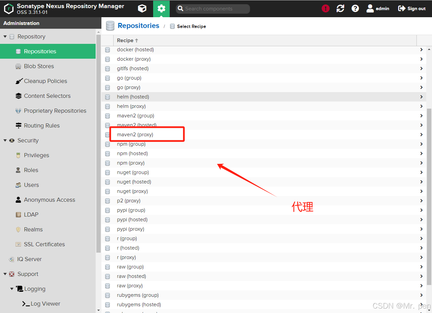Open SSL Certificates in the sidebar
The image size is (432, 313).
coord(48,244)
